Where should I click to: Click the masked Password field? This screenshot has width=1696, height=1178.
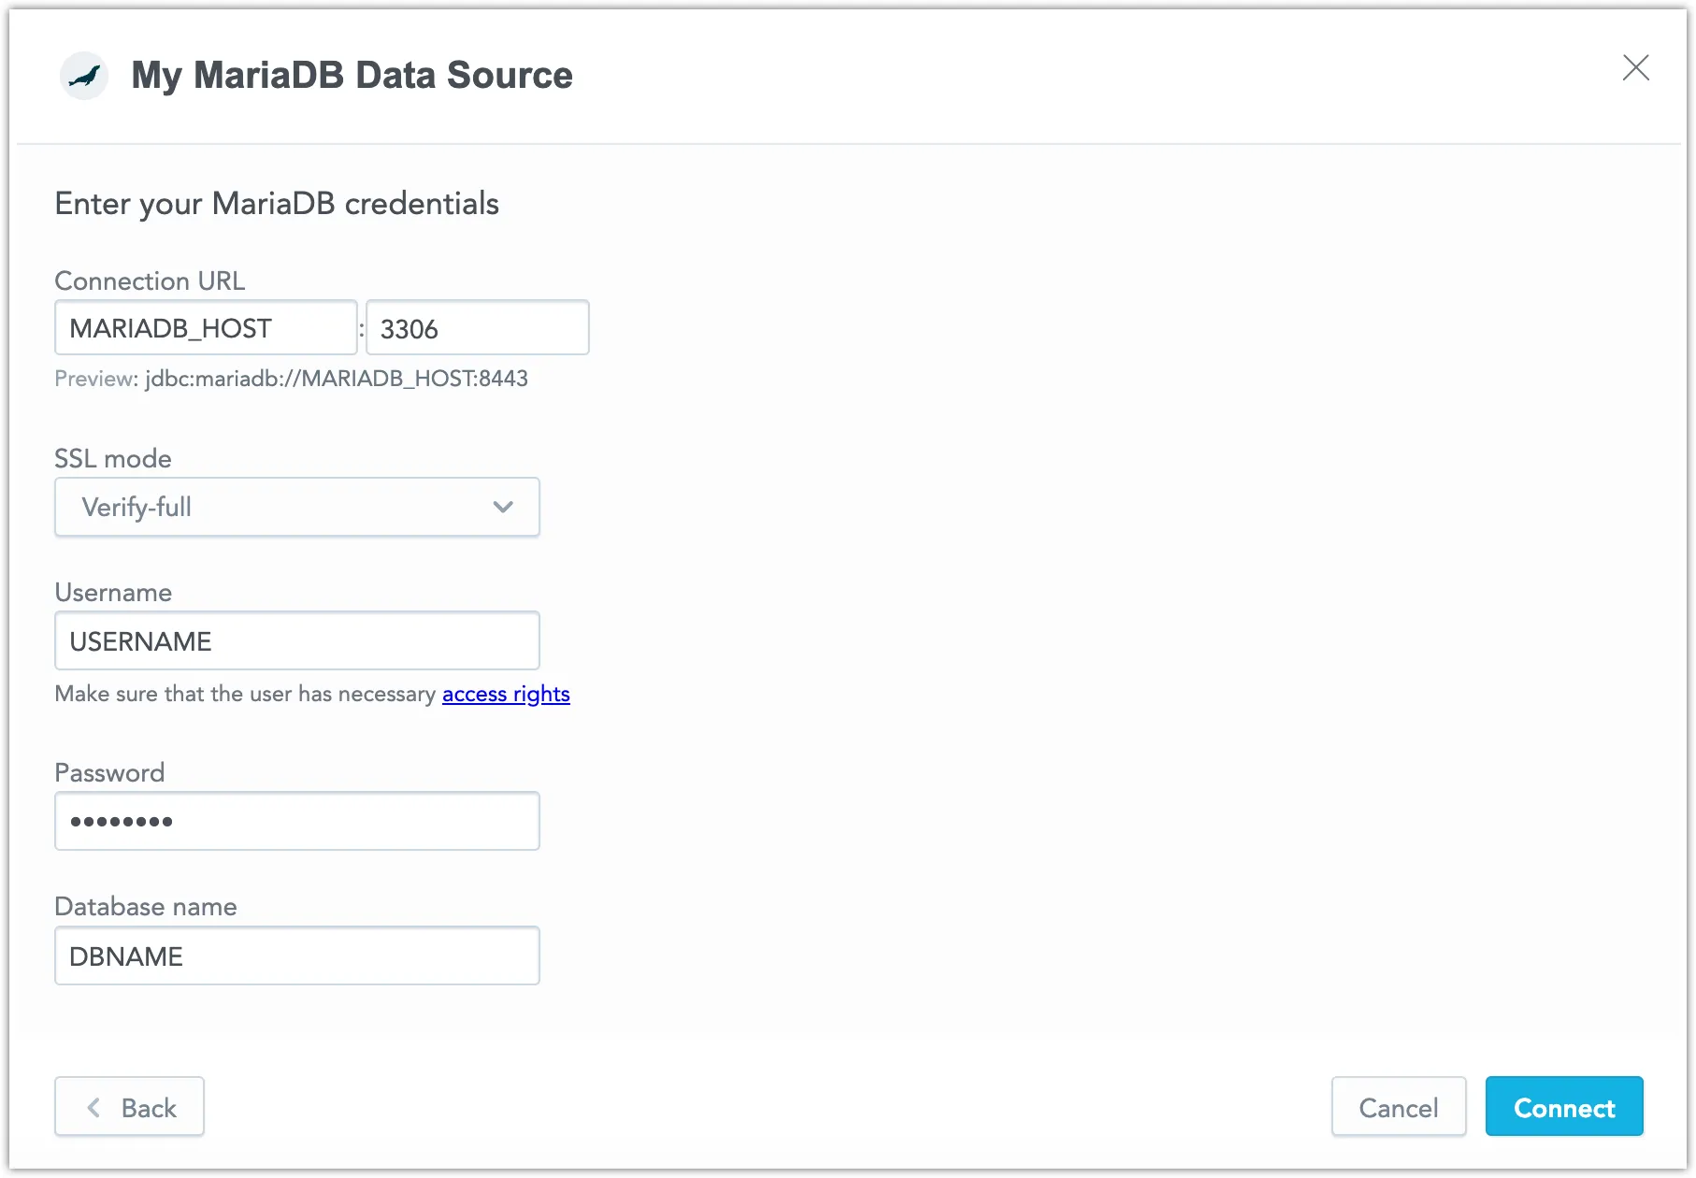296,821
